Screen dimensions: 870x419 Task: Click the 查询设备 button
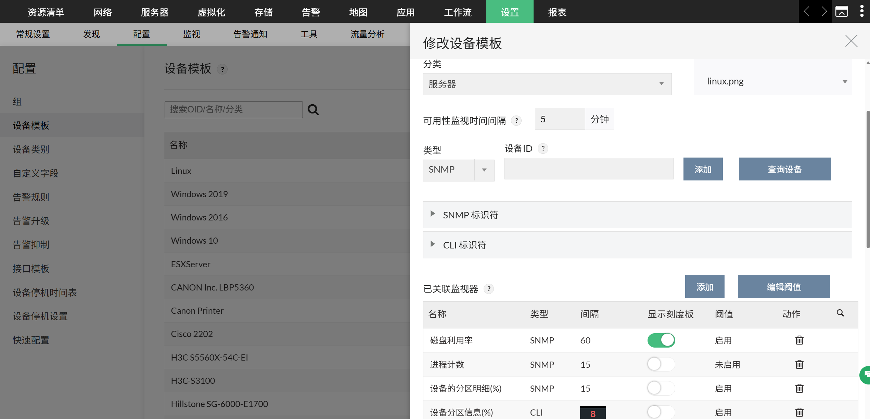coord(784,169)
